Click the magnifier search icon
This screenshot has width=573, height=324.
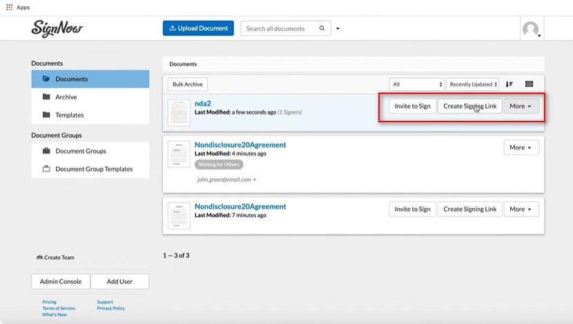[322, 29]
